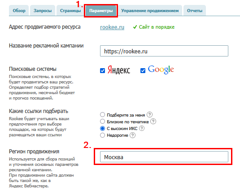Image resolution: width=240 pixels, height=191 pixels.
Task: Click the Сайт в порядке status text
Action: coord(157,27)
